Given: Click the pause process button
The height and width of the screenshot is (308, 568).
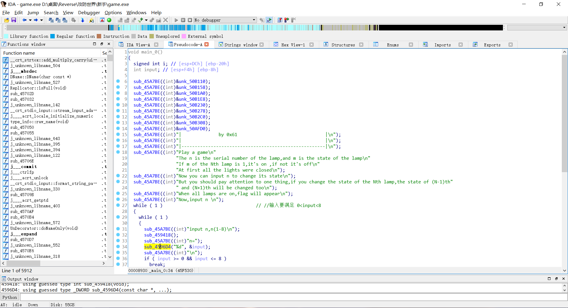Looking at the screenshot, I should click(x=183, y=20).
